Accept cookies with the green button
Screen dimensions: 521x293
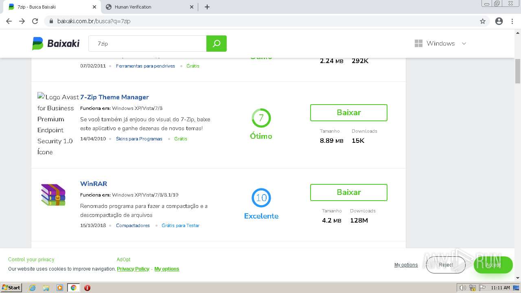pos(493,265)
